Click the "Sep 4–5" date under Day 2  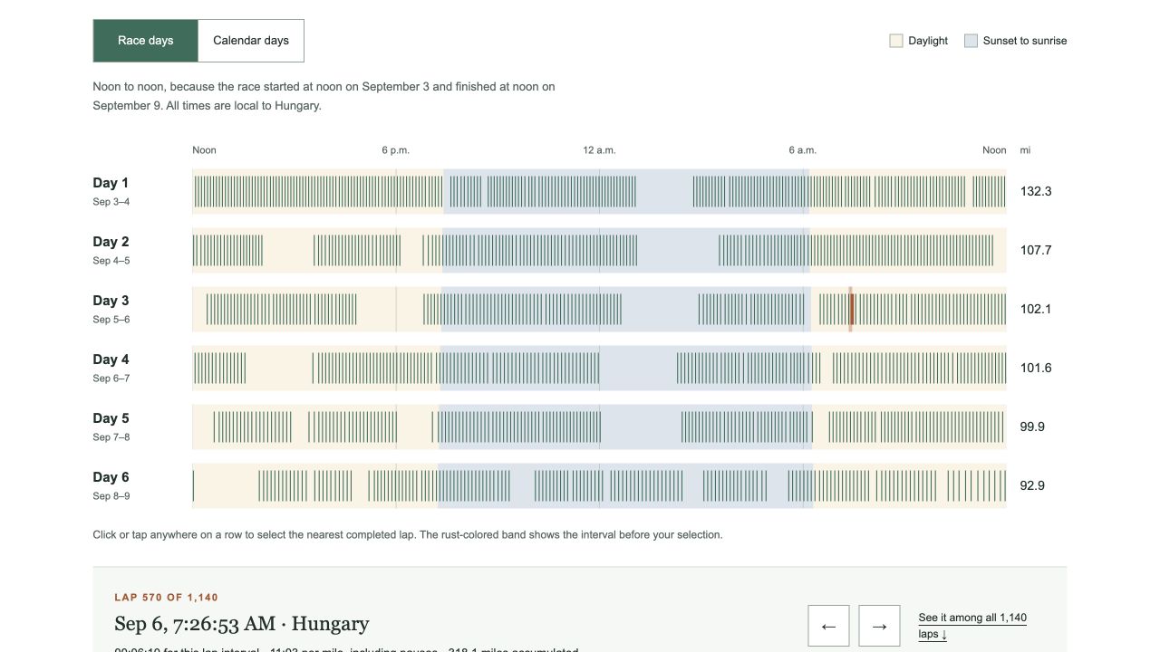click(x=111, y=261)
